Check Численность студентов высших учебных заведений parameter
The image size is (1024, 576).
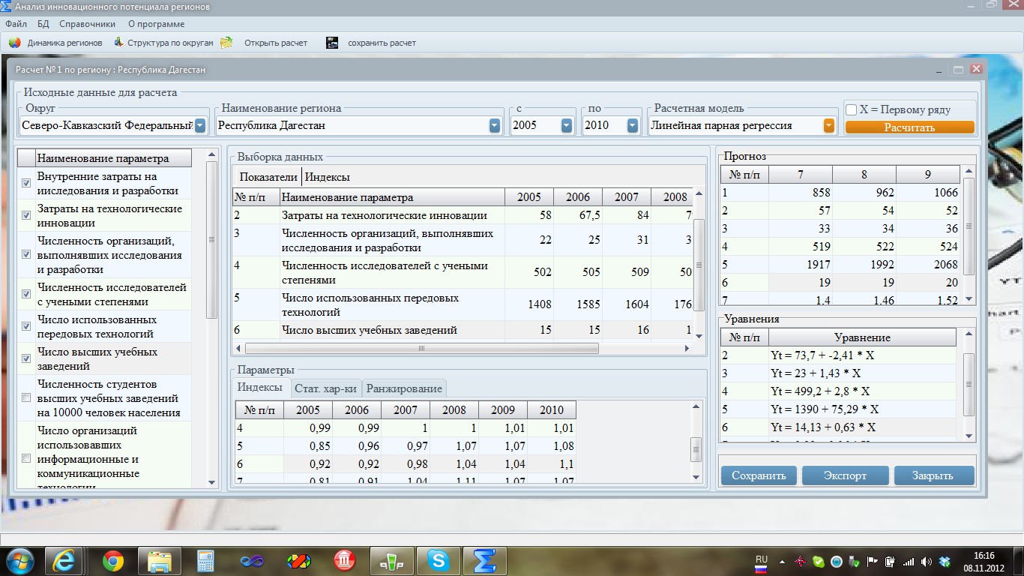[x=25, y=397]
